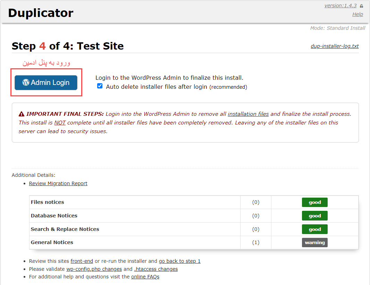
Task: Click the good badge for Search & Replace Notices
Action: pyautogui.click(x=314, y=229)
